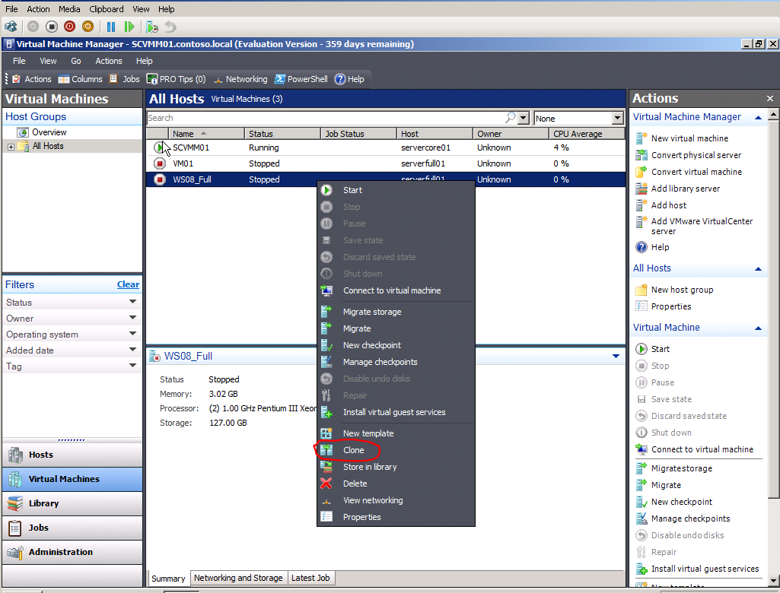Open PRO Tips (0) in toolbar
Viewport: 780px width, 593px height.
(176, 79)
